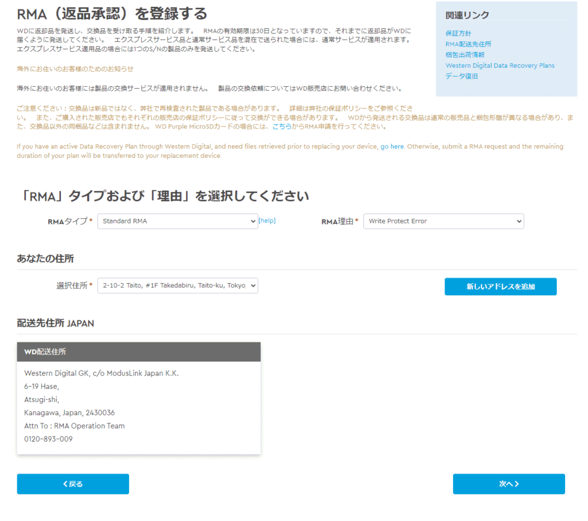
Task: Proceed with the 次へ button
Action: (509, 484)
